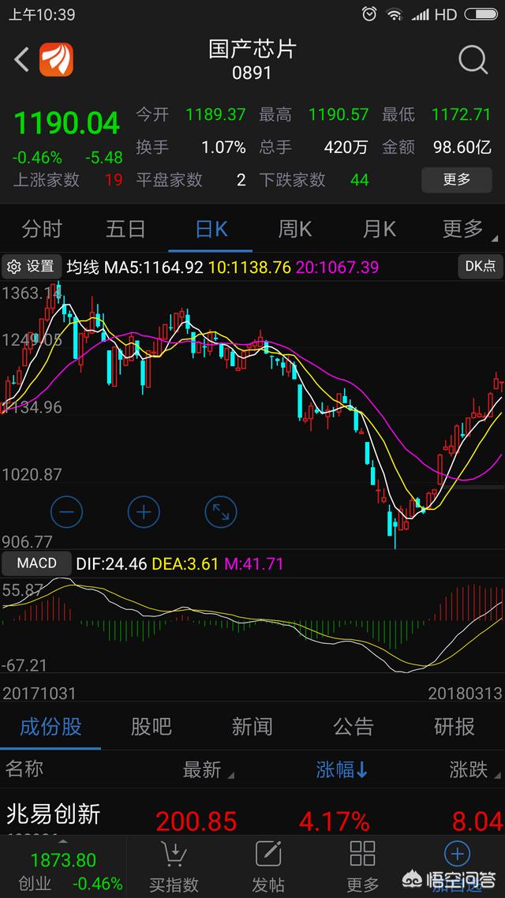Open chart 设置 settings
Screen dimensions: 505x898
click(x=32, y=267)
